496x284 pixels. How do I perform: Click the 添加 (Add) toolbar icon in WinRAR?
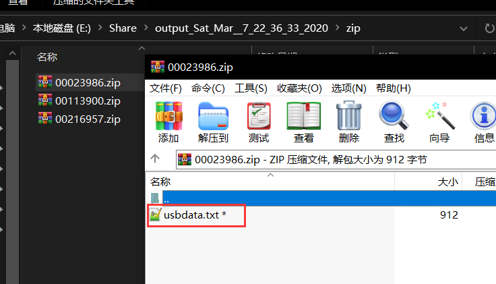(x=168, y=116)
